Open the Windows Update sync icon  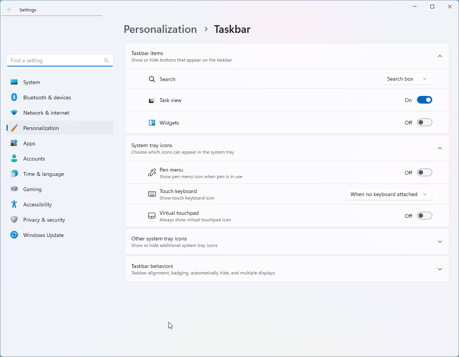(14, 235)
